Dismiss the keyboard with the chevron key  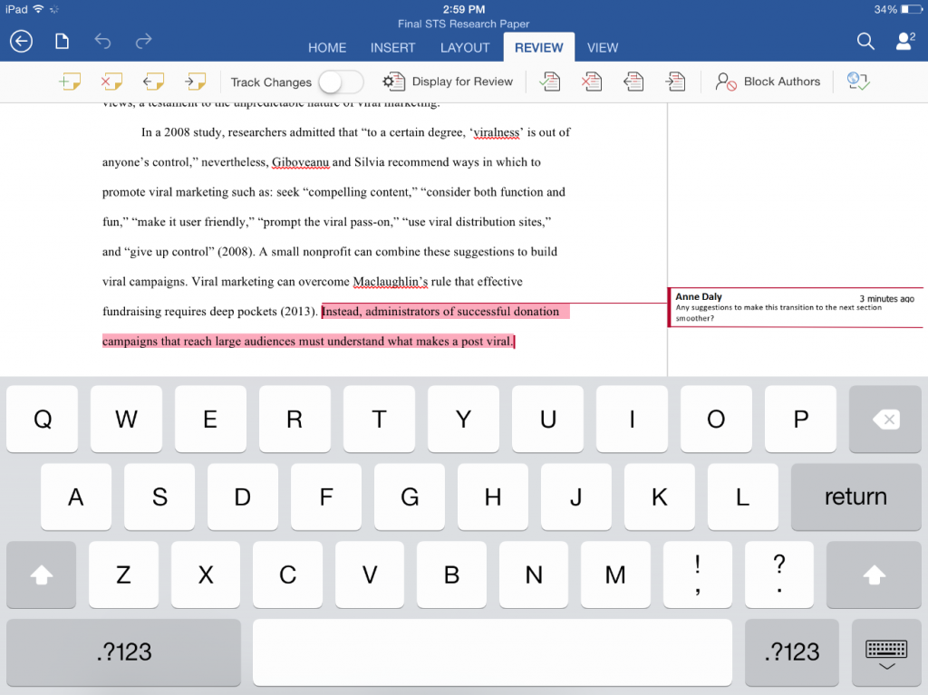(x=885, y=652)
